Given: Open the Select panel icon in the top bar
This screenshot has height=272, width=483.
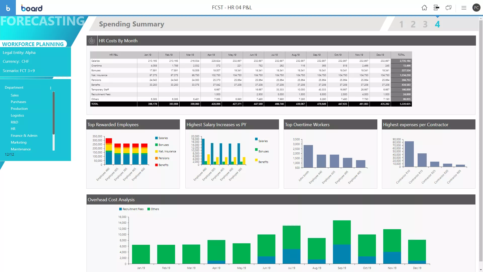Looking at the screenshot, I should [436, 8].
